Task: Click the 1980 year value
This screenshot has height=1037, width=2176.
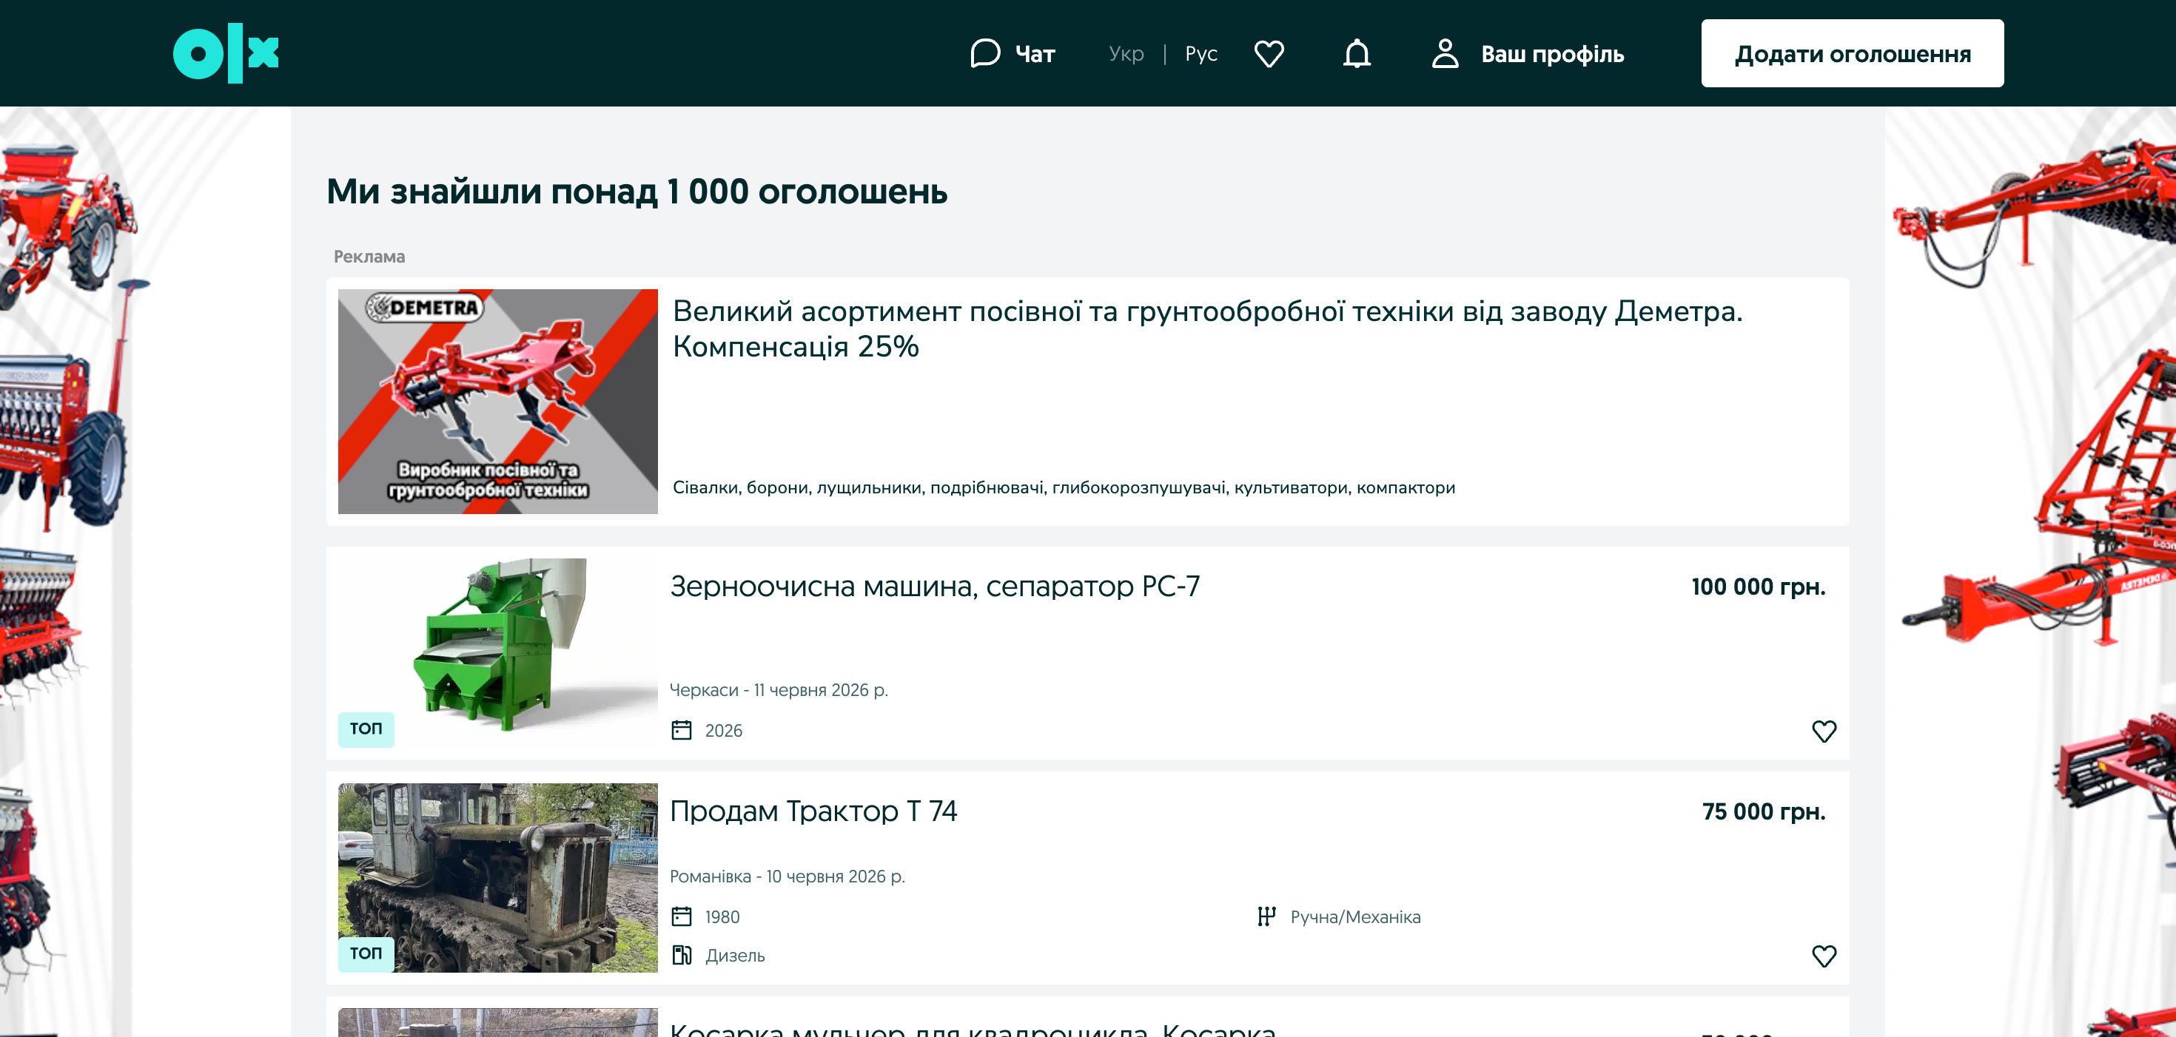Action: tap(722, 917)
